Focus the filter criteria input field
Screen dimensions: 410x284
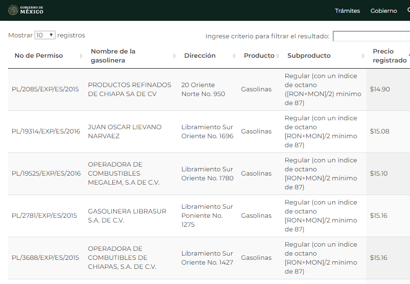pyautogui.click(x=371, y=36)
